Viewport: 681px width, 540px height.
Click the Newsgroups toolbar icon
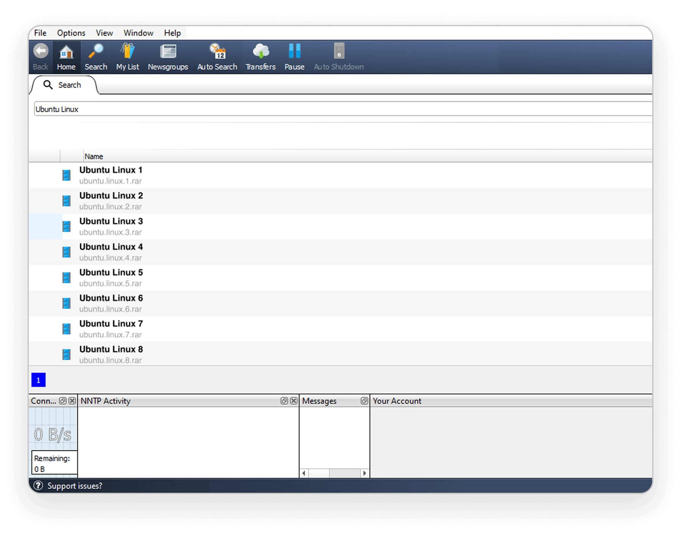tap(168, 56)
